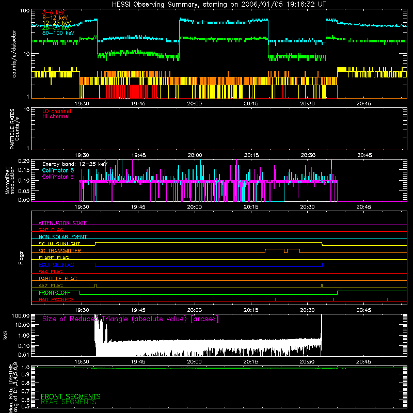The image size is (413, 413).
Task: Click the vertical Flags axis label
Action: tap(21, 258)
